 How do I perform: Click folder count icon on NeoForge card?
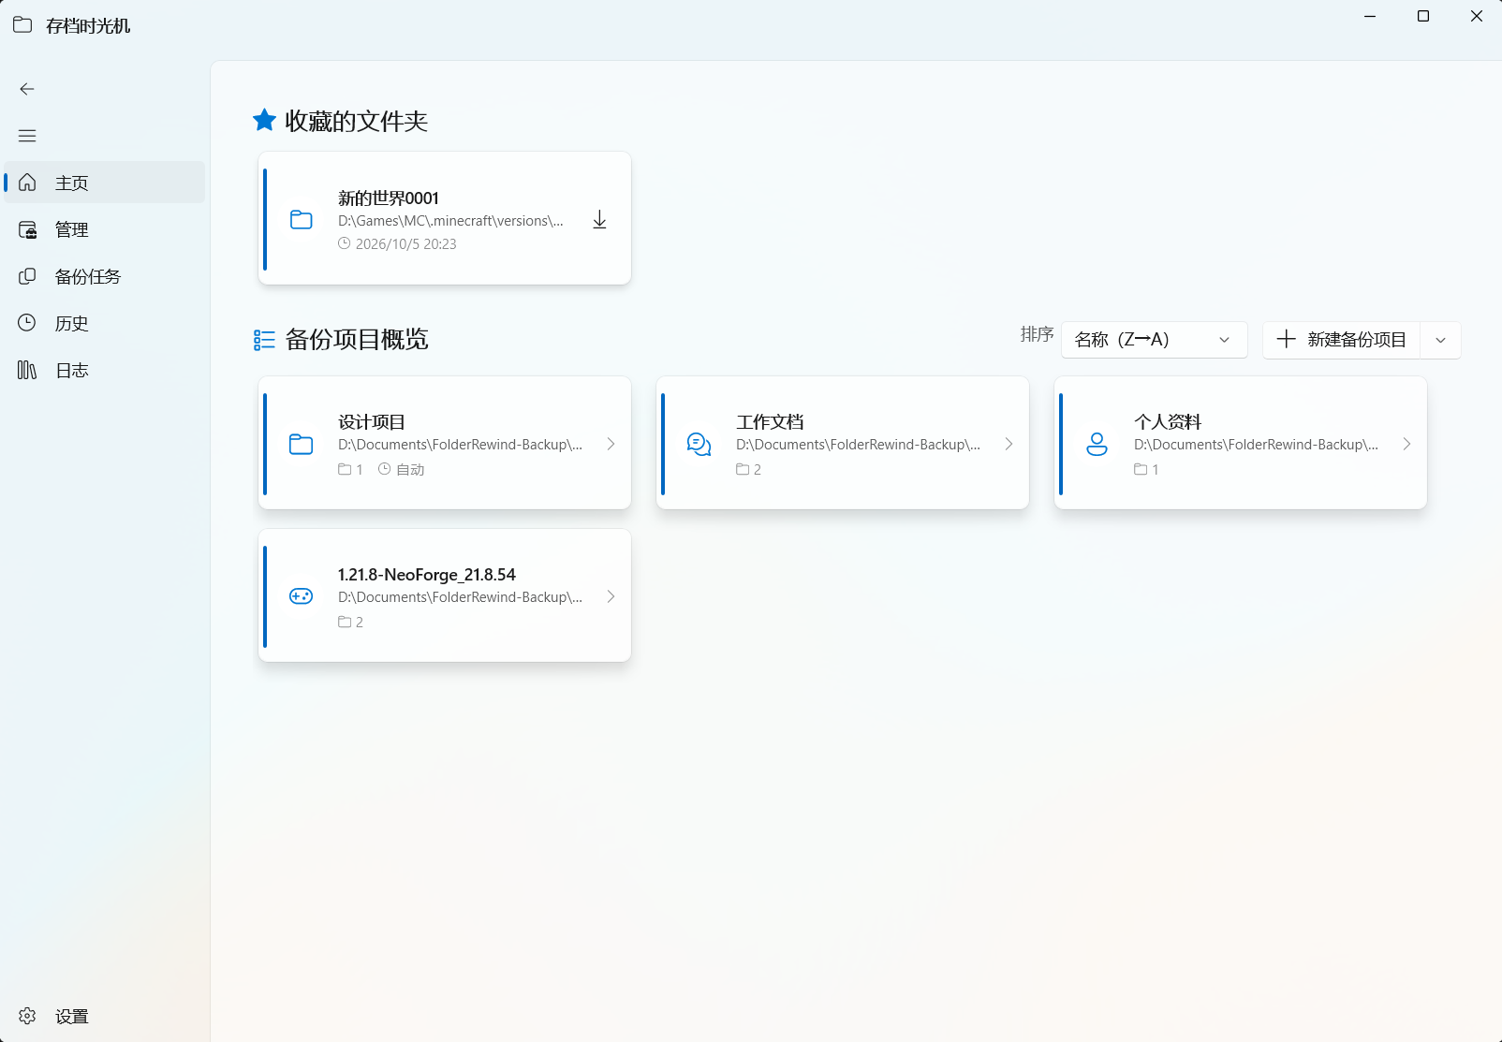tap(345, 622)
